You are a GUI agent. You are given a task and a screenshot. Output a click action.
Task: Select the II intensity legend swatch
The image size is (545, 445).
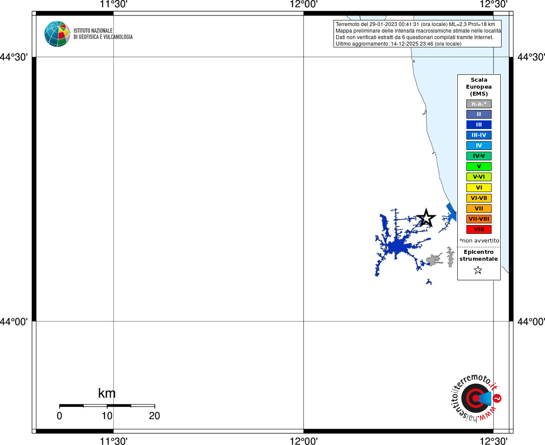point(479,114)
